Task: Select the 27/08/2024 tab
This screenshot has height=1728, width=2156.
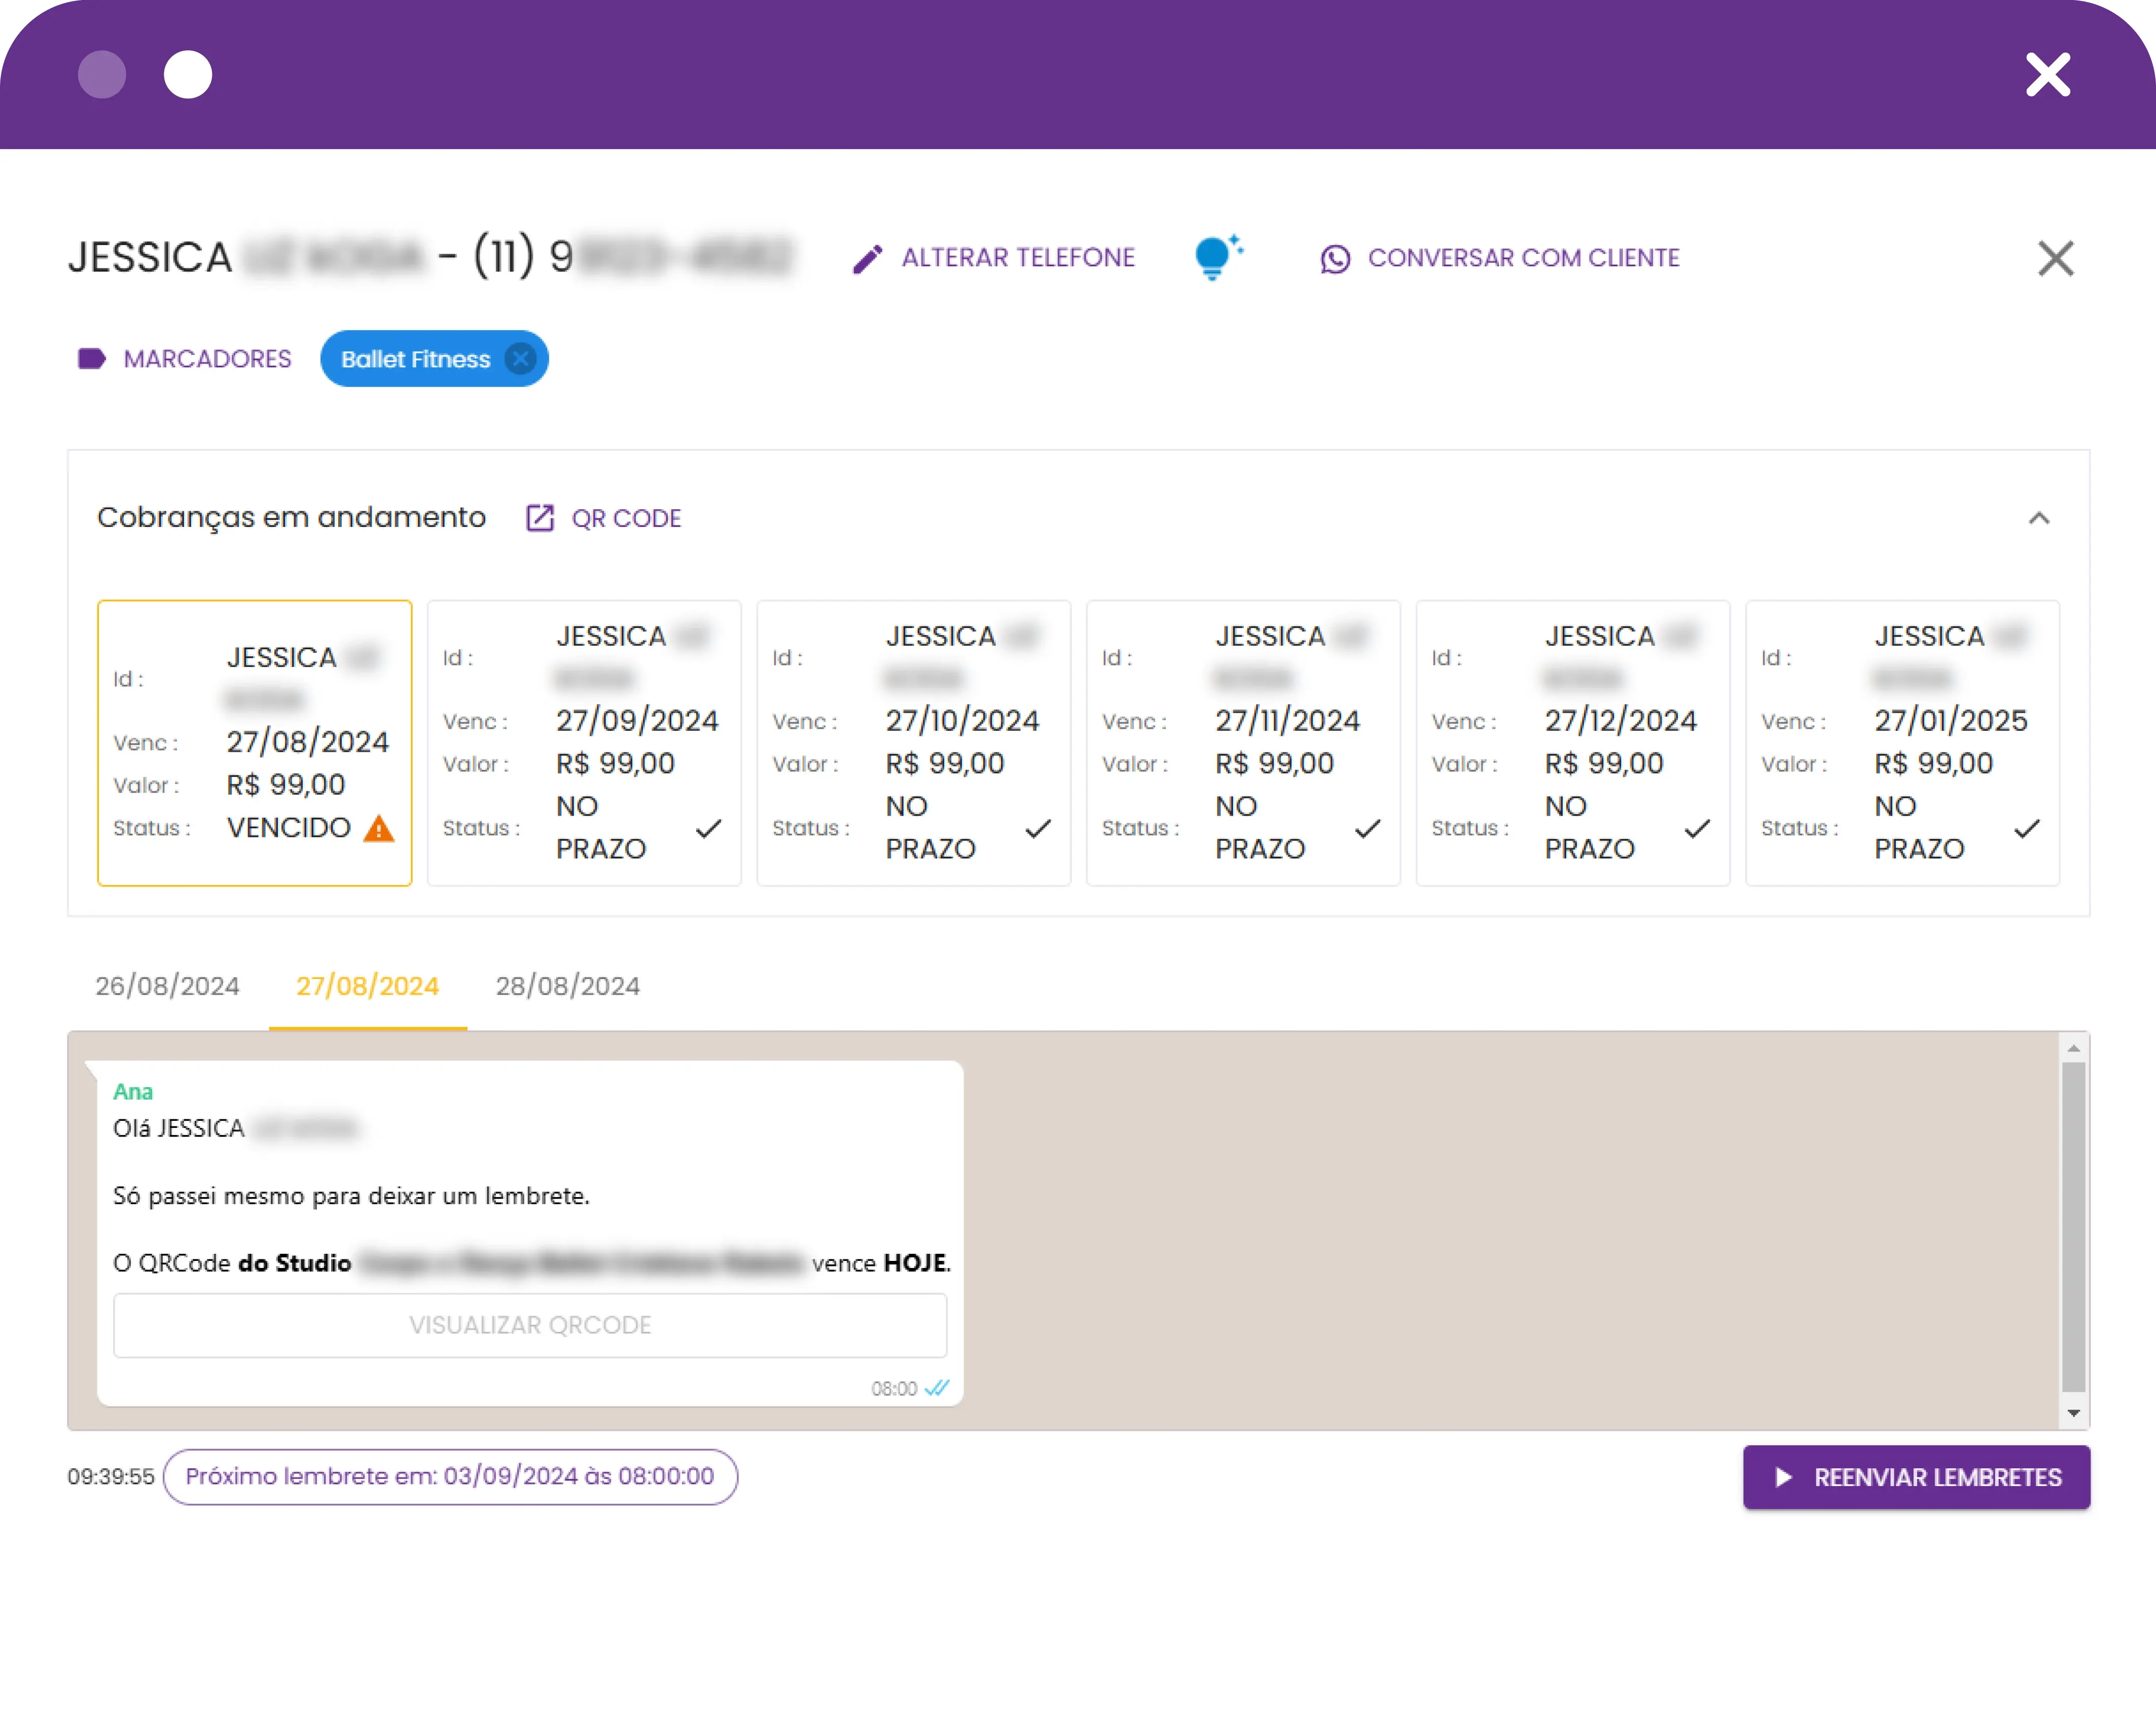Action: tap(368, 986)
